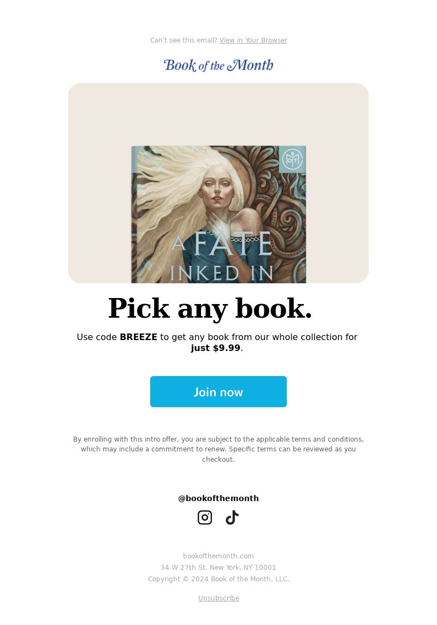Image resolution: width=437 pixels, height=625 pixels.
Task: Click the Book of the Month logo
Action: tap(218, 66)
